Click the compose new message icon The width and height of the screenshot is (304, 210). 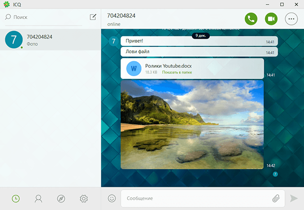pyautogui.click(x=93, y=17)
